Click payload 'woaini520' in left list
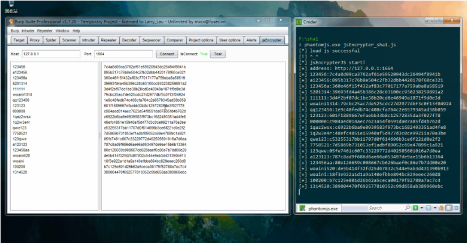This screenshot has width=467, height=243. [x=21, y=155]
